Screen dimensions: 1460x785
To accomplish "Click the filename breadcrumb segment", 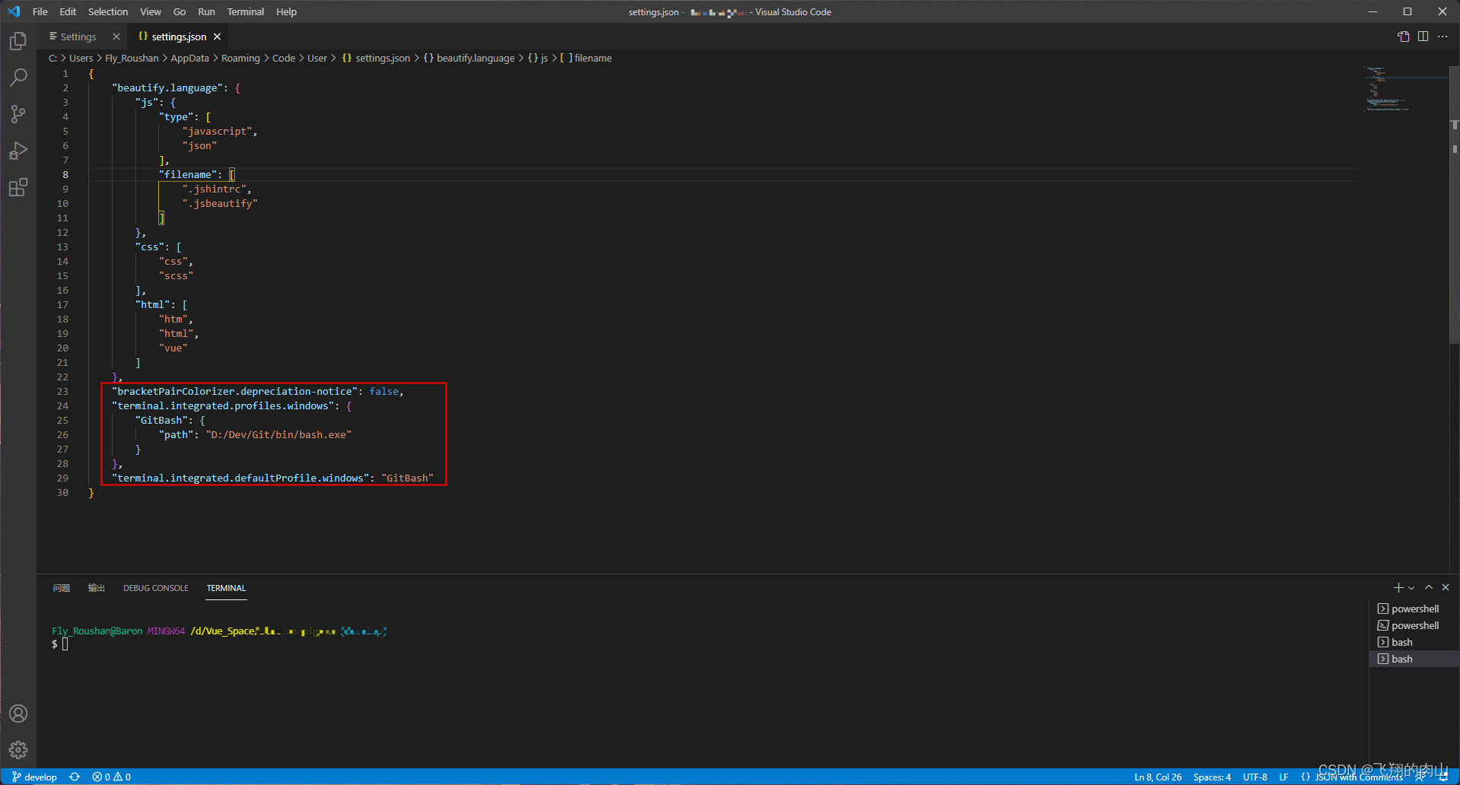I will point(587,59).
